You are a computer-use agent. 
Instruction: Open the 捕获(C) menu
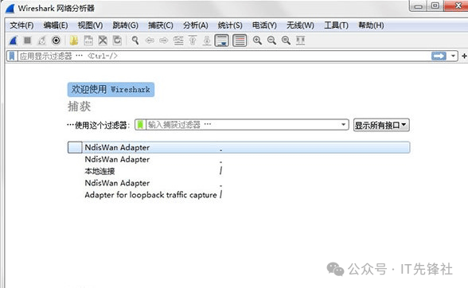pos(161,25)
